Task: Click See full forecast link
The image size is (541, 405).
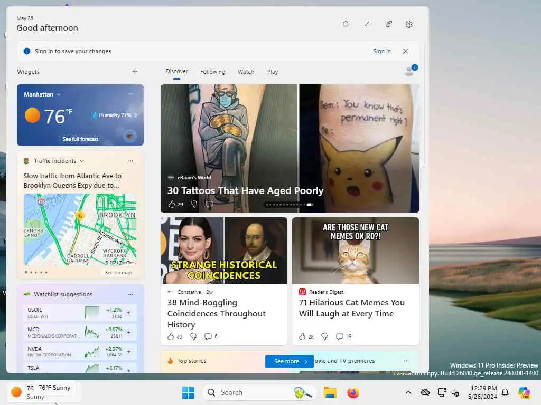Action: (80, 139)
